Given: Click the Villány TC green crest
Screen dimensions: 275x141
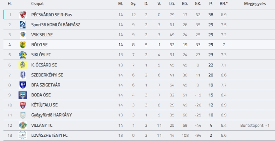Looking at the screenshot, I should [23, 125].
